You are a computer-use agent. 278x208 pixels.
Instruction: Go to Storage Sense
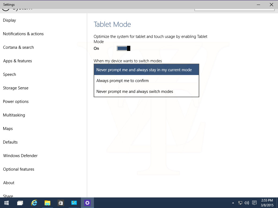coord(15,88)
